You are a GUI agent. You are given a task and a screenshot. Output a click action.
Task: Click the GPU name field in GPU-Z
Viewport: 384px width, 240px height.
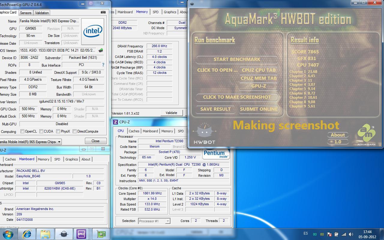click(x=49, y=21)
